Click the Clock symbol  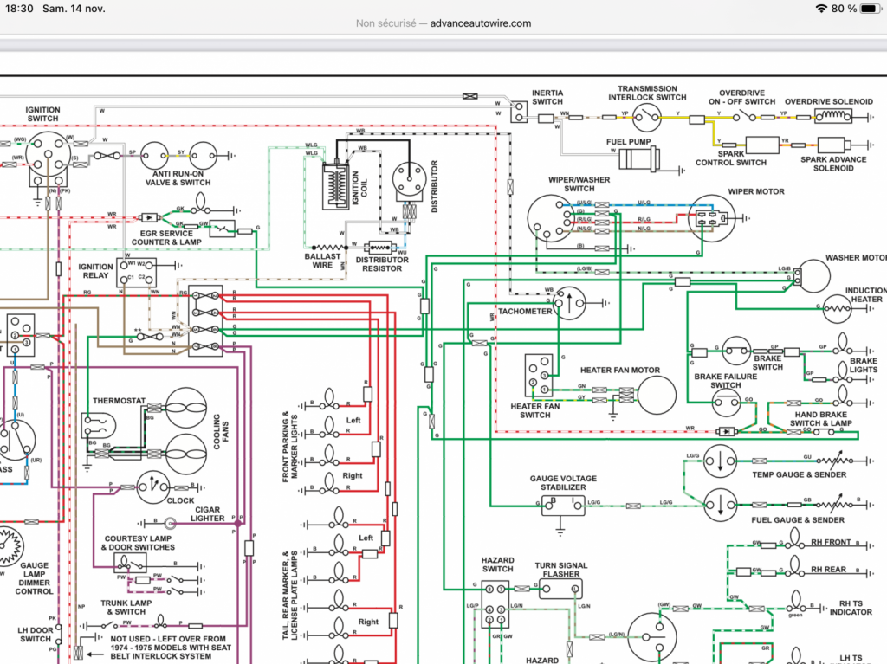pyautogui.click(x=152, y=487)
